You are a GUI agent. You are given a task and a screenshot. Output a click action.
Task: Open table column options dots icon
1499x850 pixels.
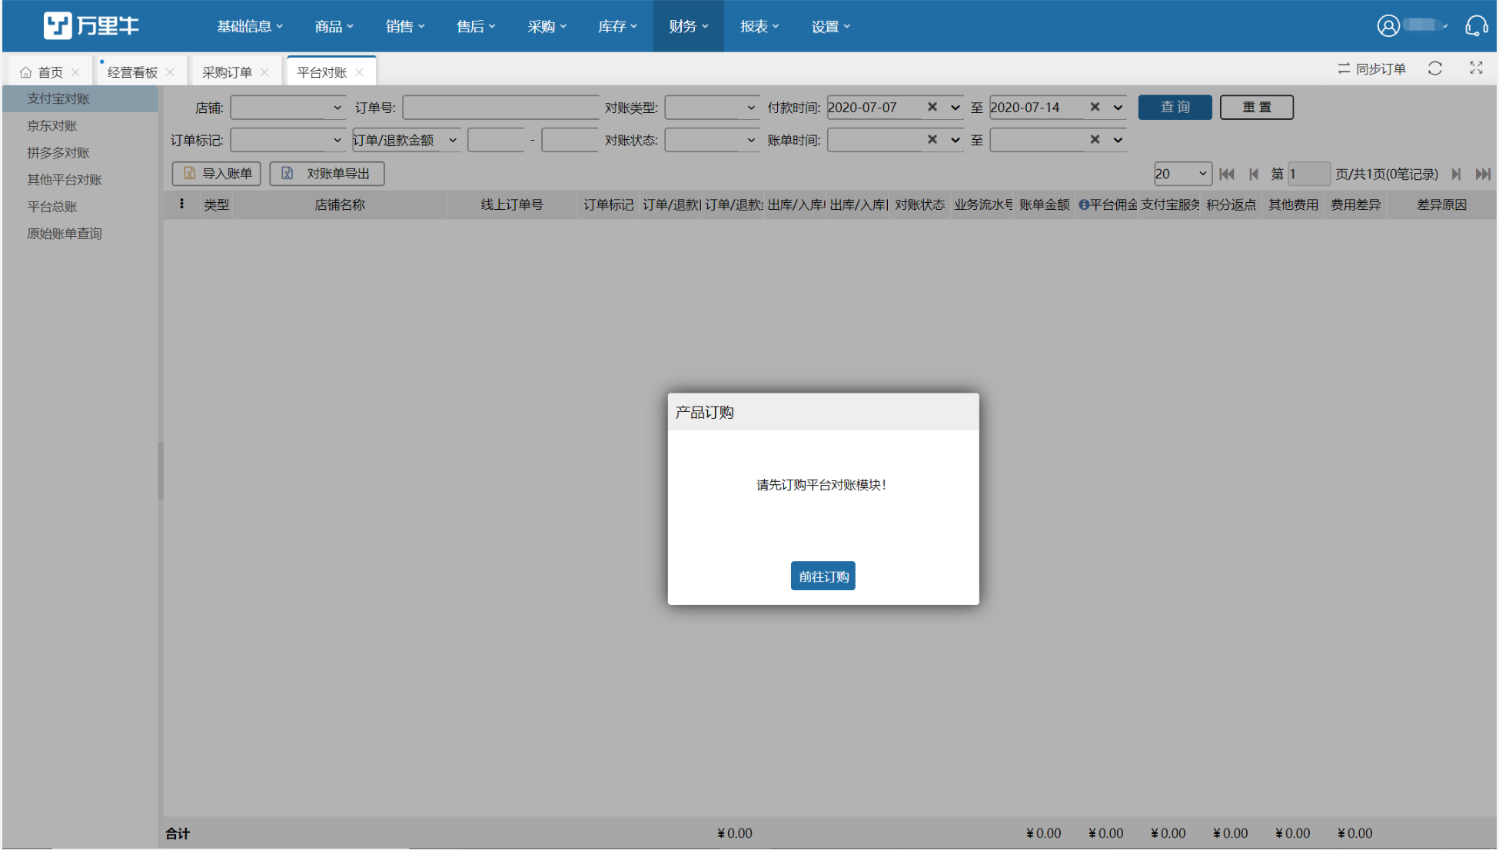pos(181,204)
